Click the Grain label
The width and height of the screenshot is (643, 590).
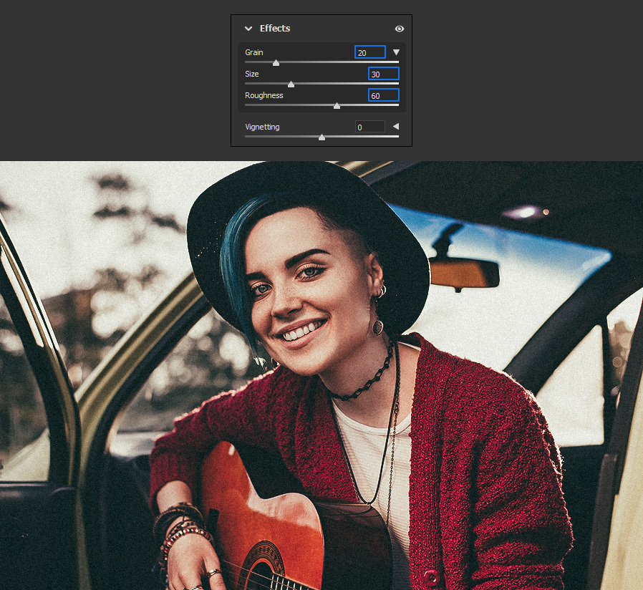pyautogui.click(x=254, y=52)
